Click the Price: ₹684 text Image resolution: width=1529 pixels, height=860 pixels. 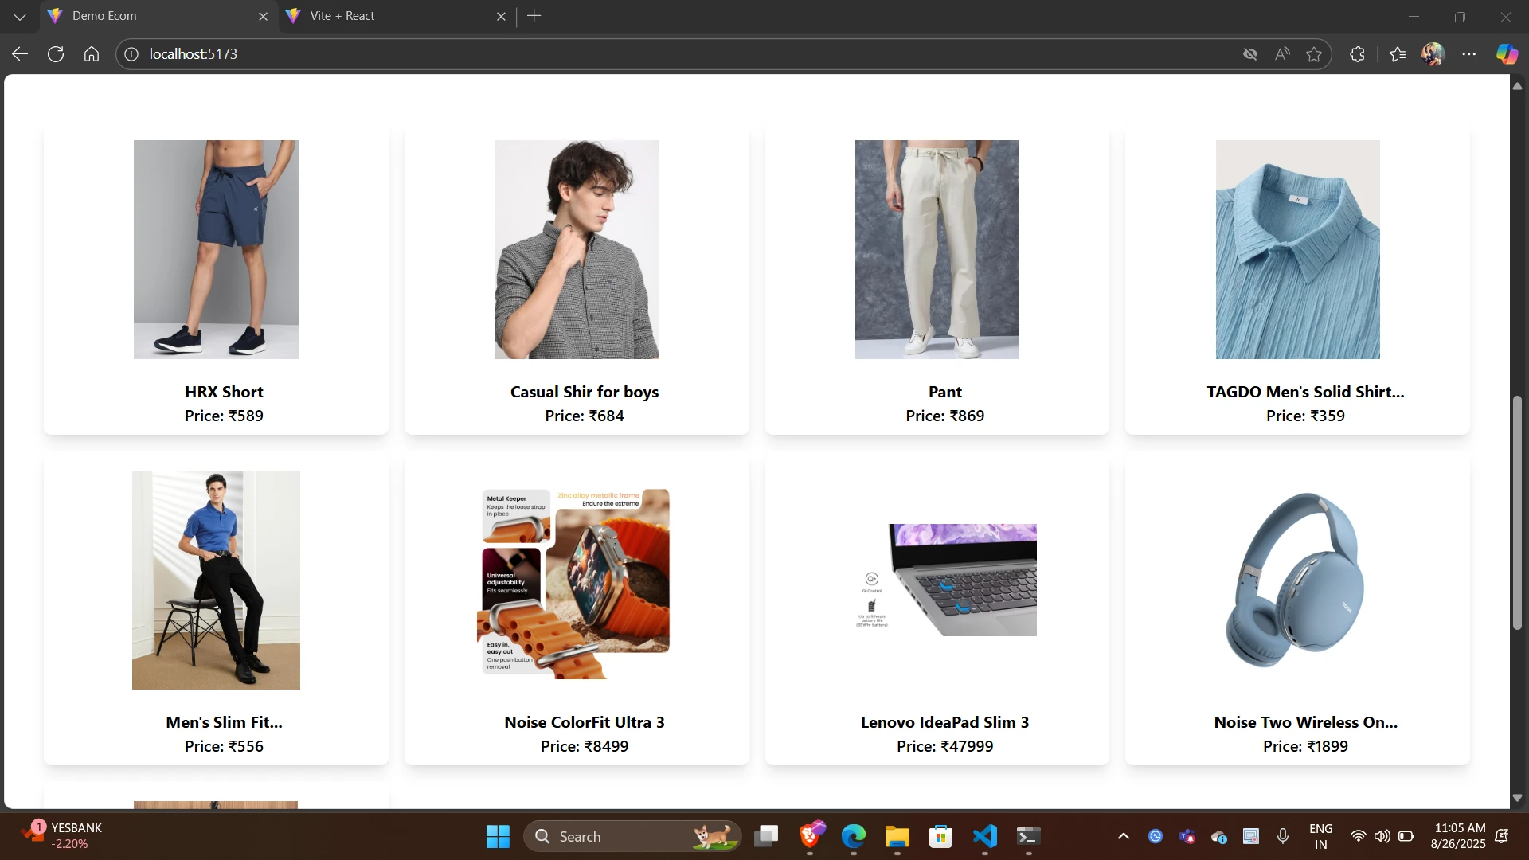click(585, 416)
